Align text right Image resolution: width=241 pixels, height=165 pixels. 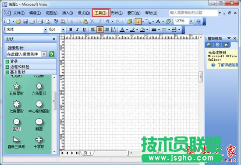[106, 29]
